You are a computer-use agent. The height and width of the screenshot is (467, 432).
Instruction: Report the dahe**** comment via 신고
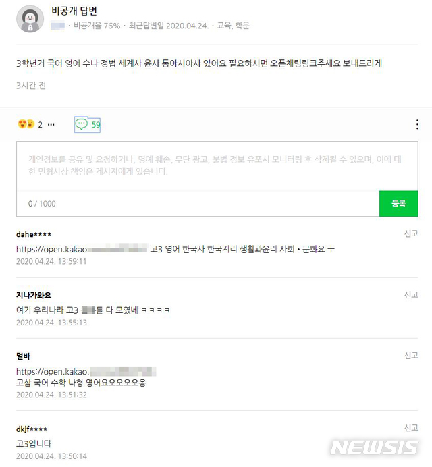pos(411,233)
